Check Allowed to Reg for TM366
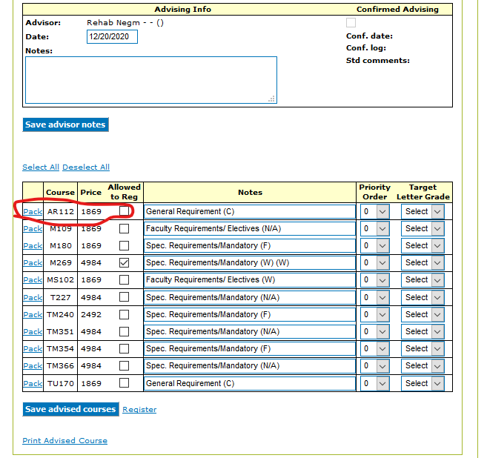Screen dimensions: 487x458 pyautogui.click(x=124, y=366)
